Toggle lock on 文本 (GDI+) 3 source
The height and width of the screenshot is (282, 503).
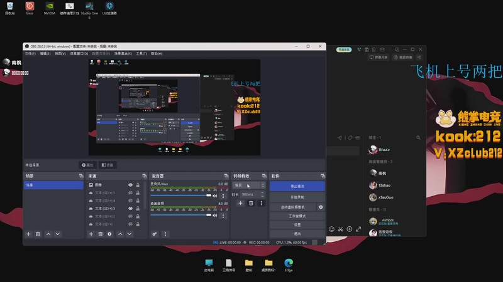pos(138,209)
